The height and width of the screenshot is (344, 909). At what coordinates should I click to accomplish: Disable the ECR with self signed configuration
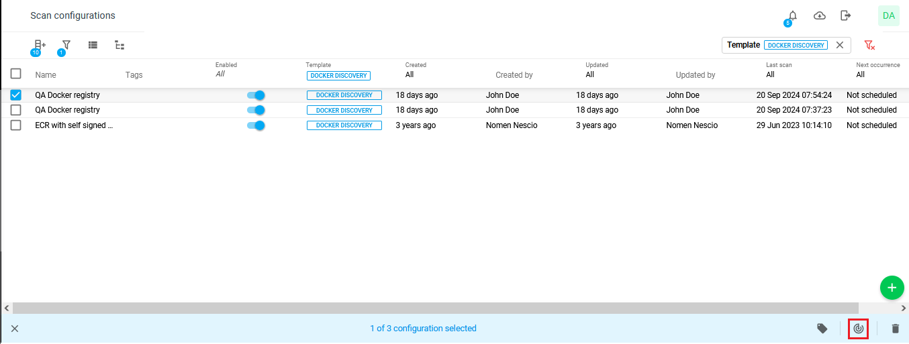pyautogui.click(x=256, y=125)
